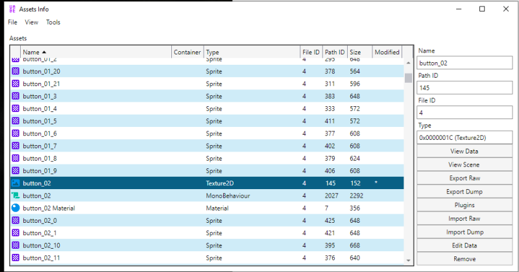Screen dimensions: 519x272
Task: Sort by the Size column header
Action: pyautogui.click(x=359, y=52)
